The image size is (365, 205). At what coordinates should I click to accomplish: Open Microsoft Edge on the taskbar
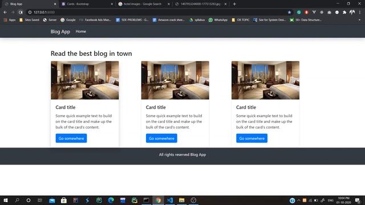click(x=111, y=200)
